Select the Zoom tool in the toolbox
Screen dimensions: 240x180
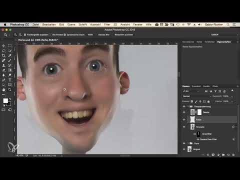10,89
